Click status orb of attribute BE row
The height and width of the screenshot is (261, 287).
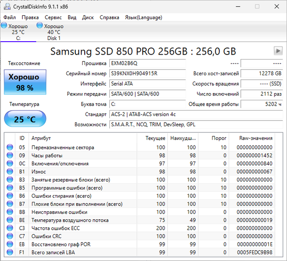click(10, 220)
